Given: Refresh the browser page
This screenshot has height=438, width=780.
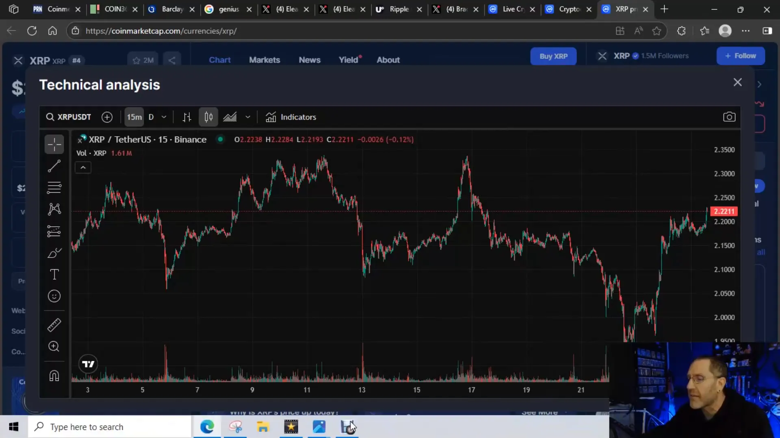Looking at the screenshot, I should pos(32,31).
